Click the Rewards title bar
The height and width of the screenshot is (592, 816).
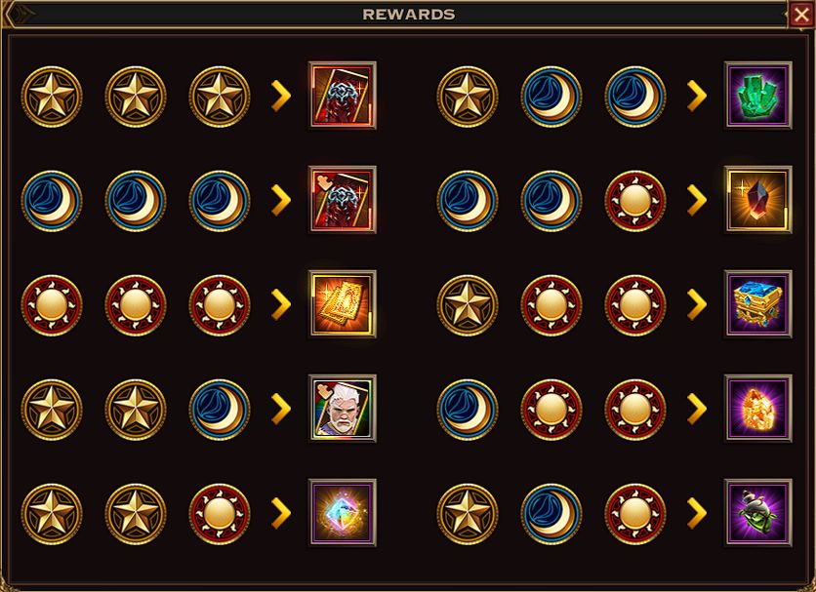409,15
